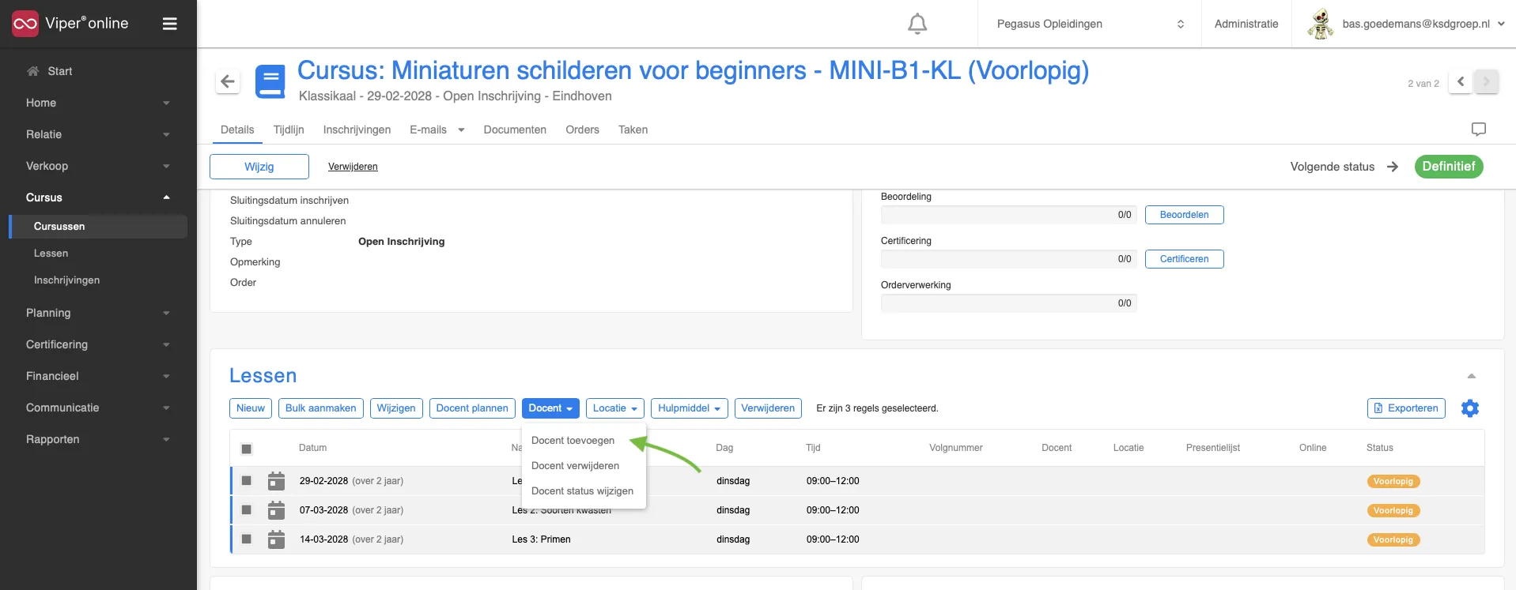Collapse the Lessen panel
This screenshot has height=590, width=1516.
pos(1472,376)
